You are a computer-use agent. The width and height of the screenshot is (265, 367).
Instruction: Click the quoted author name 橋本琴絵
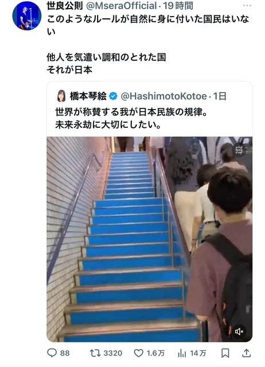[x=88, y=96]
